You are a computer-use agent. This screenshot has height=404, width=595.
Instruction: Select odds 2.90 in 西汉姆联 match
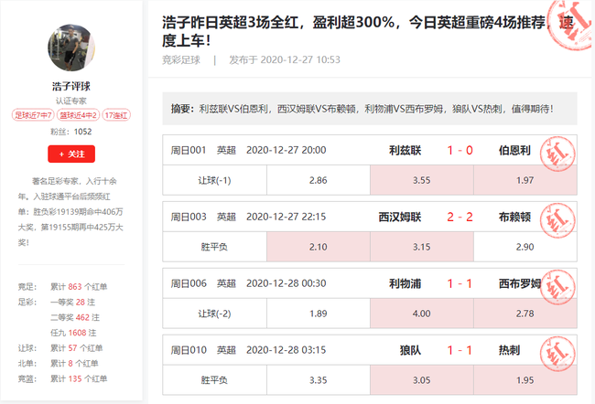coord(525,247)
